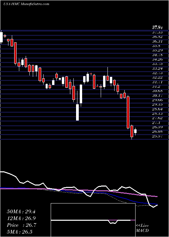Click the 29.66 price axis label
169x237 pixels.
157,100
